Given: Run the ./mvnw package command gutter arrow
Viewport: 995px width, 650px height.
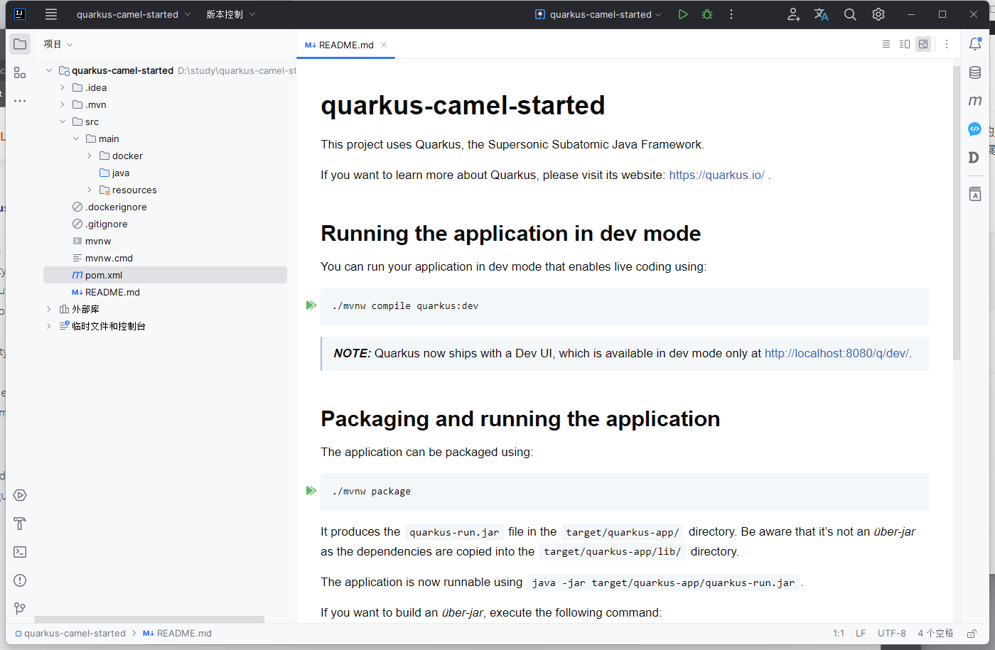Looking at the screenshot, I should click(x=311, y=490).
